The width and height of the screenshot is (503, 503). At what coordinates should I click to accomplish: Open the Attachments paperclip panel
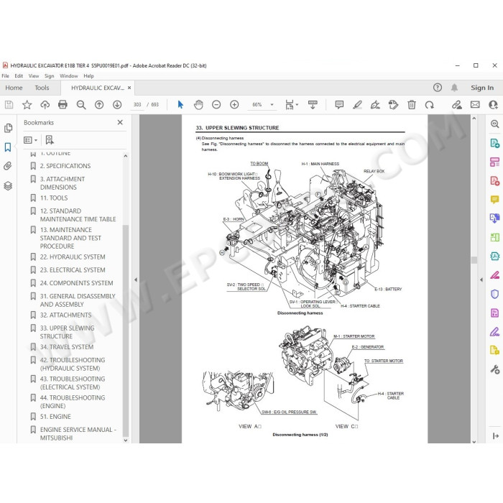pyautogui.click(x=8, y=166)
